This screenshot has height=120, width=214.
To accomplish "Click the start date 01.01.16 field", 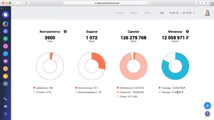I will [x=174, y=13].
